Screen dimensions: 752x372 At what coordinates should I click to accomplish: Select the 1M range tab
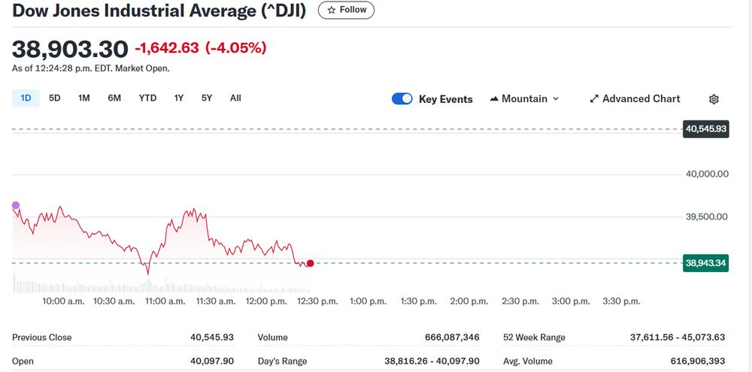coord(84,98)
